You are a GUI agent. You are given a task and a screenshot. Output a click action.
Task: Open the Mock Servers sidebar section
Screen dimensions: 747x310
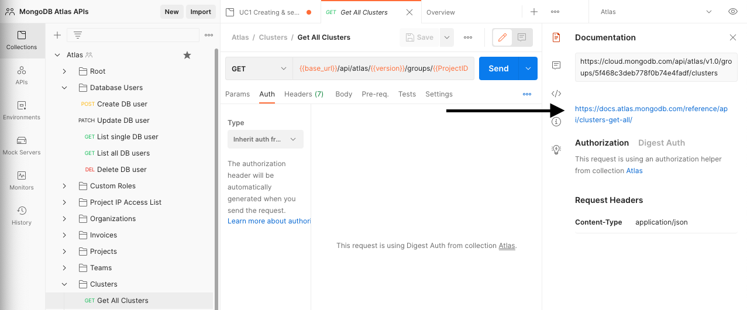[22, 146]
